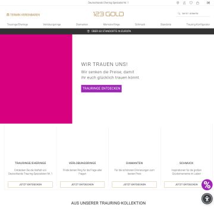
Task: Open the store locator pin icon
Action: click(178, 3)
